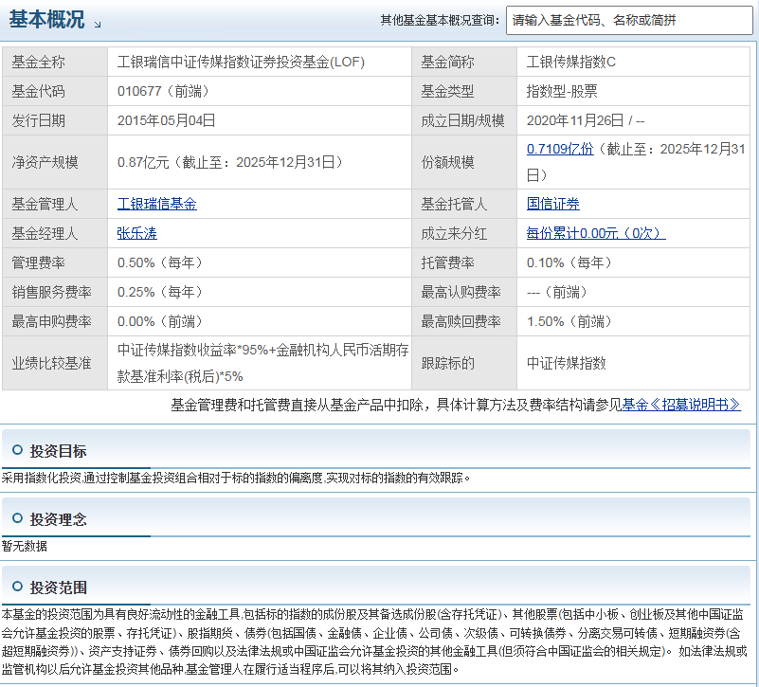Select max purchase fee 0.00%（前端）
The width and height of the screenshot is (759, 687).
(161, 321)
